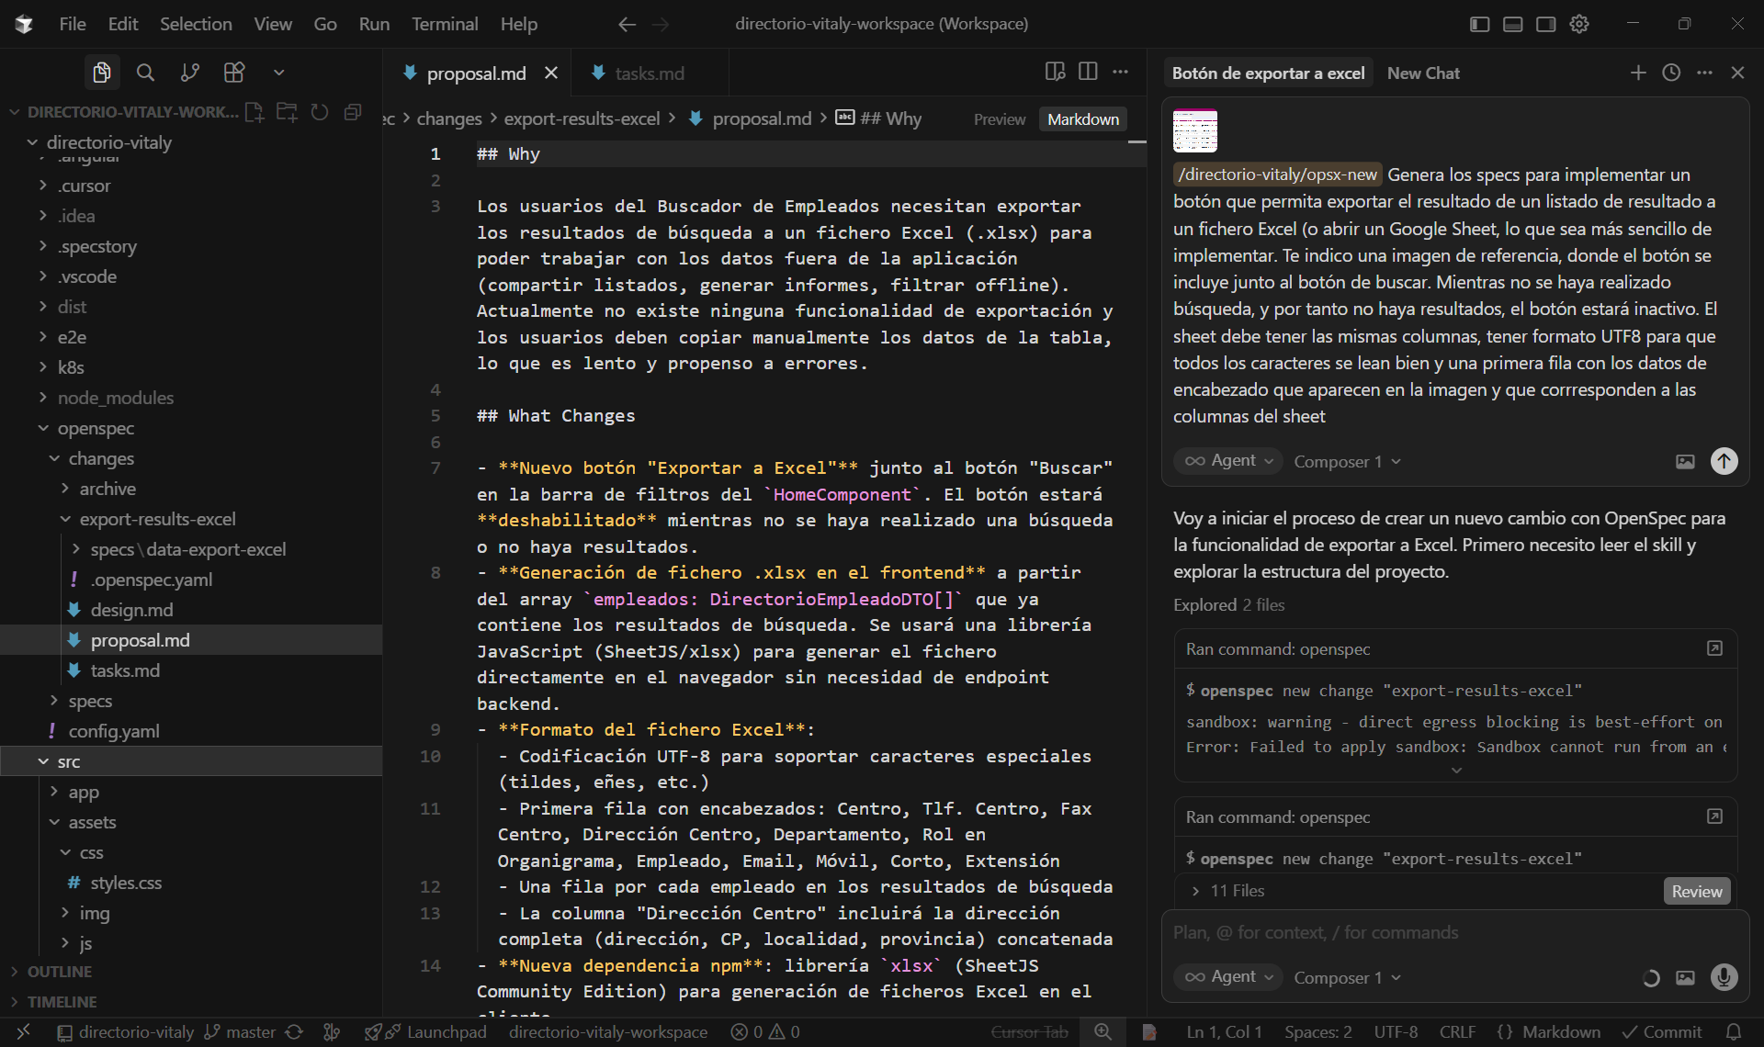This screenshot has height=1047, width=1764.
Task: Open the Terminal menu
Action: [445, 24]
